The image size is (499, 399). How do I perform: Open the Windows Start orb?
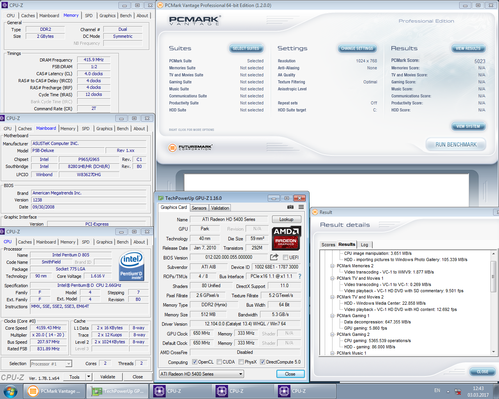(11, 391)
